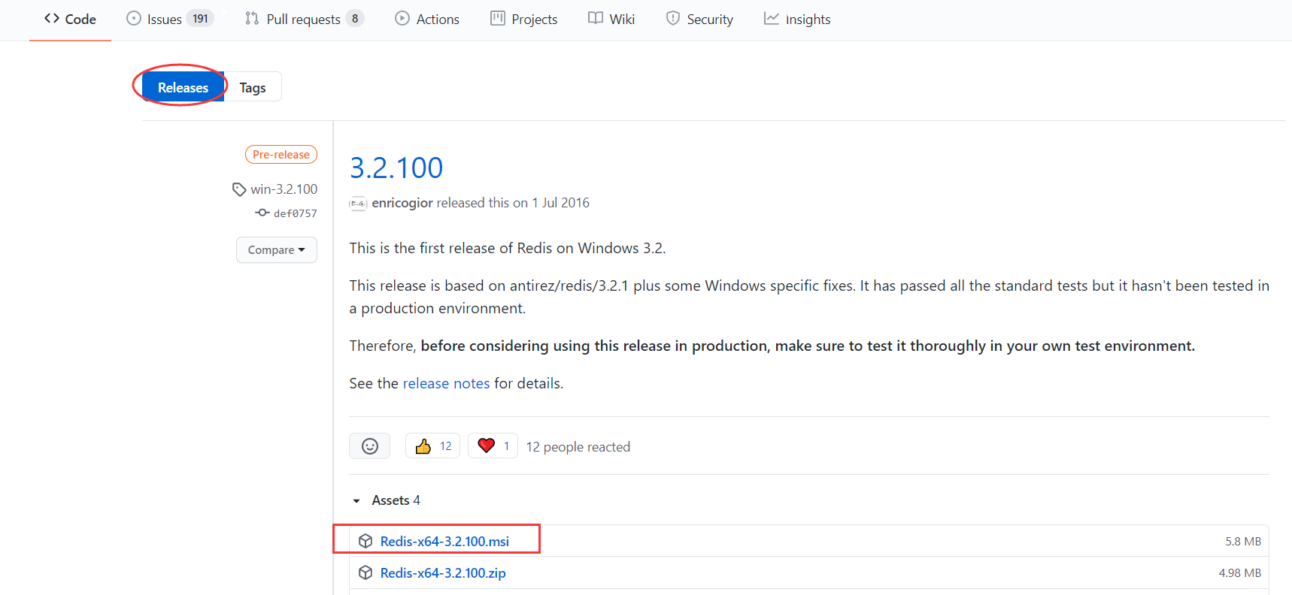This screenshot has width=1292, height=595.
Task: Click the Pull requests branch icon
Action: coord(252,18)
